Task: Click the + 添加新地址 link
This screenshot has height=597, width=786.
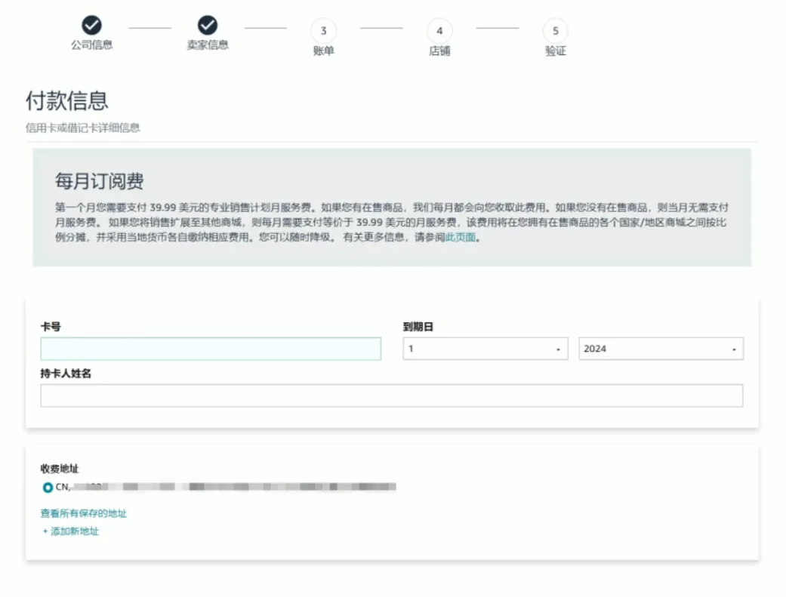Action: coord(71,531)
